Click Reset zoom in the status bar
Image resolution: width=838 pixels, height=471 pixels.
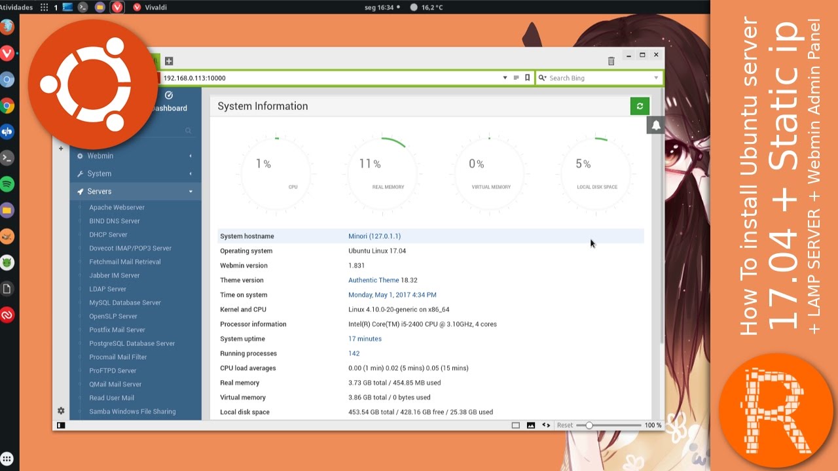(x=565, y=425)
